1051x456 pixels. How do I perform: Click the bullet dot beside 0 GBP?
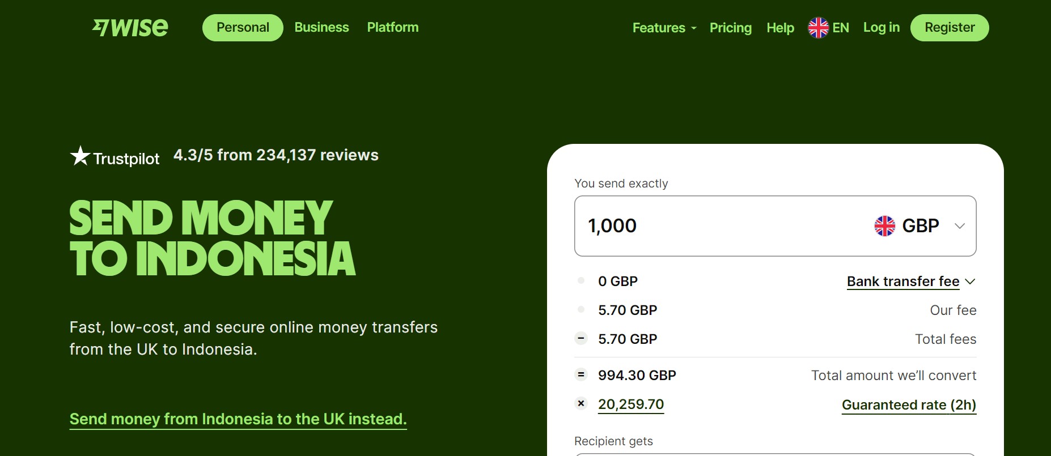581,280
